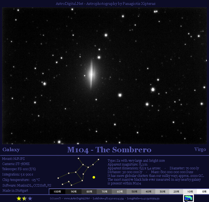The width and height of the screenshot is (209, 202).
Task: Click the 'Software: MaximDL, CCDSoft, PS' line
Action: [27, 185]
